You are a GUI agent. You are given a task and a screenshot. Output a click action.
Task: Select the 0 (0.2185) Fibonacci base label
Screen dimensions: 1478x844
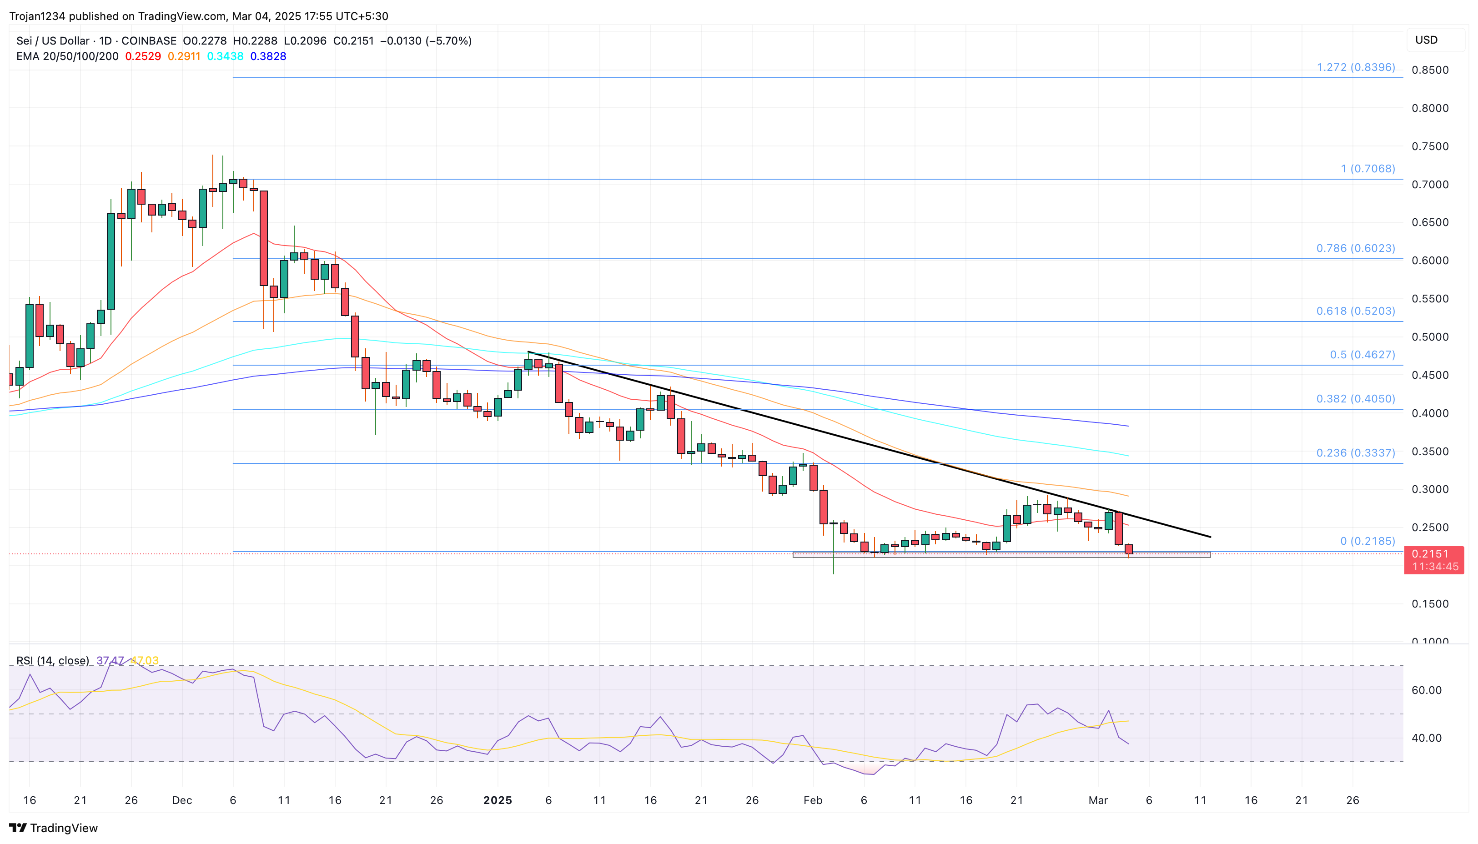coord(1368,541)
